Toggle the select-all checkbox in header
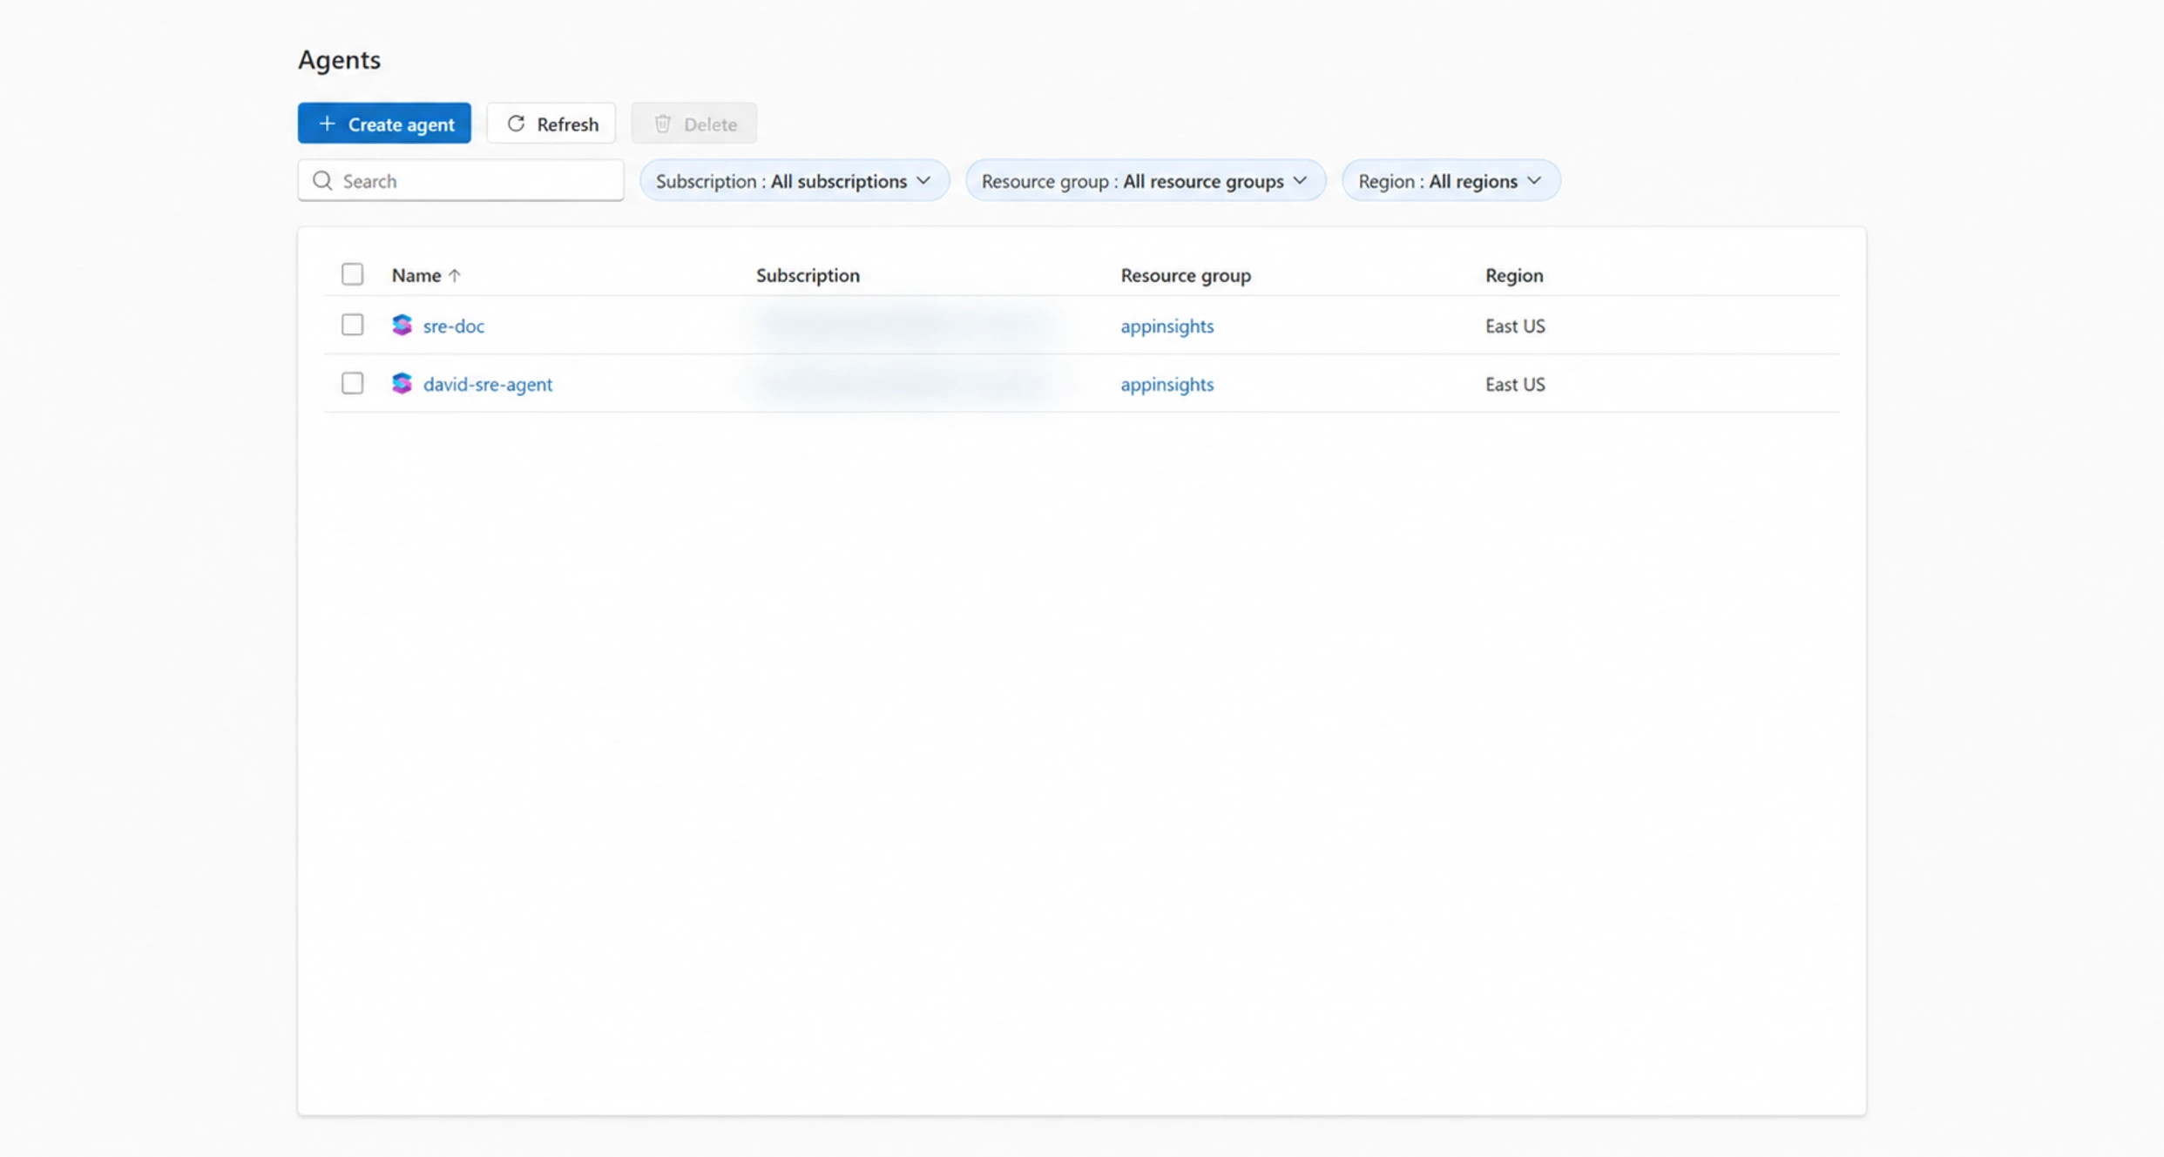Screen dimensions: 2164x1157 pyautogui.click(x=352, y=274)
